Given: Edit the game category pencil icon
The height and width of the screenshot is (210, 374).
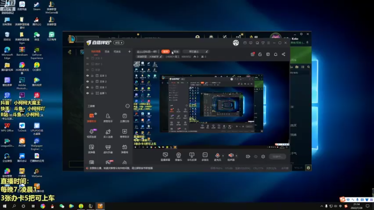Looking at the screenshot, I should [x=161, y=56].
